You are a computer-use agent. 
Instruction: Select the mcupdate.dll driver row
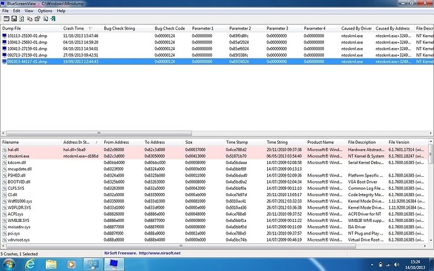click(x=214, y=169)
